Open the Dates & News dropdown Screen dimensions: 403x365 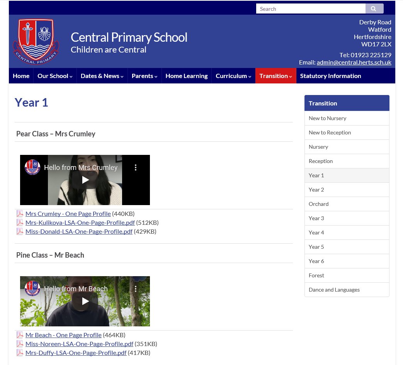(x=102, y=76)
